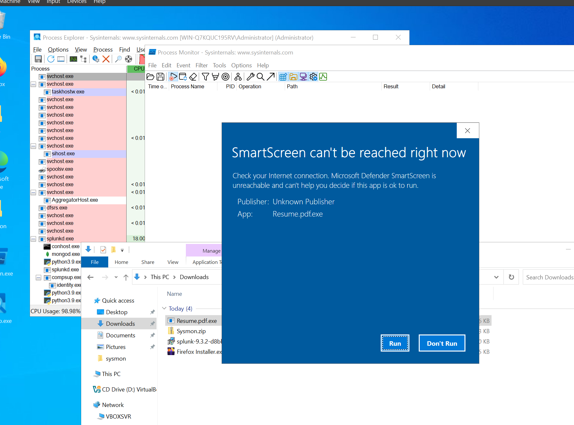Click Don't Run in SmartScreen dialog
This screenshot has width=574, height=425.
pyautogui.click(x=442, y=343)
